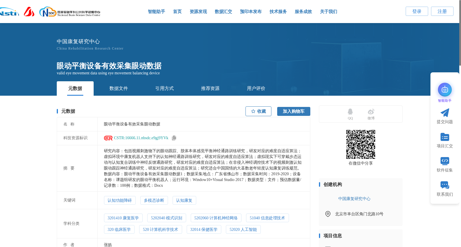This screenshot has height=247, width=461.
Task: Click address text 北京市丰台区角门北路10号
Action: [359, 214]
